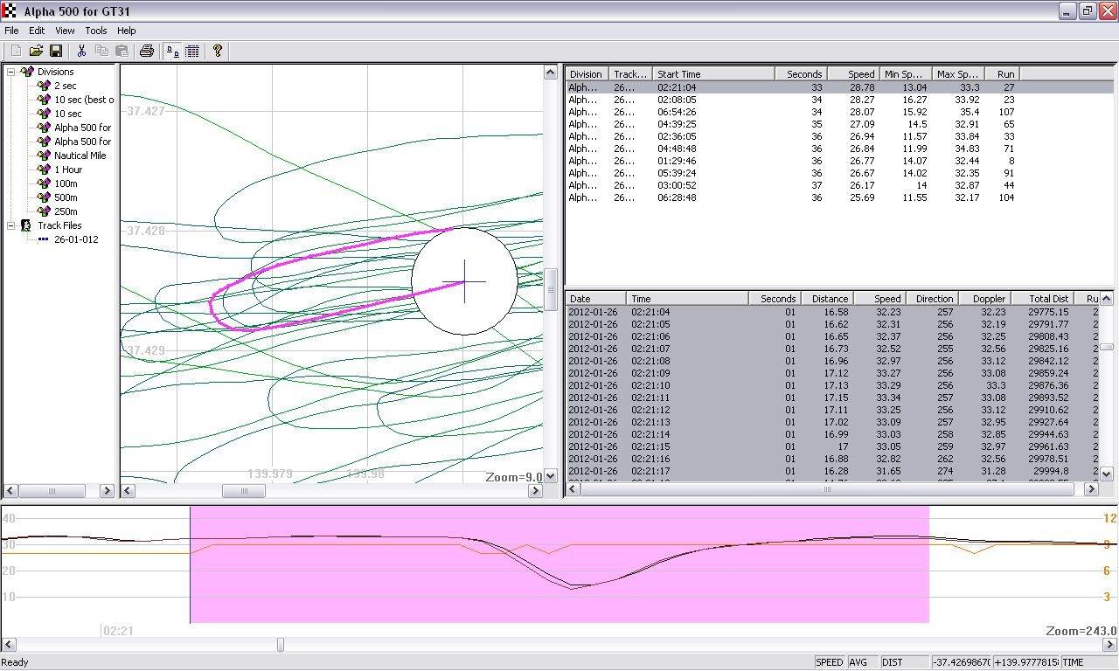Sort by the Max Speed column header
This screenshot has height=671, width=1119.
(957, 74)
